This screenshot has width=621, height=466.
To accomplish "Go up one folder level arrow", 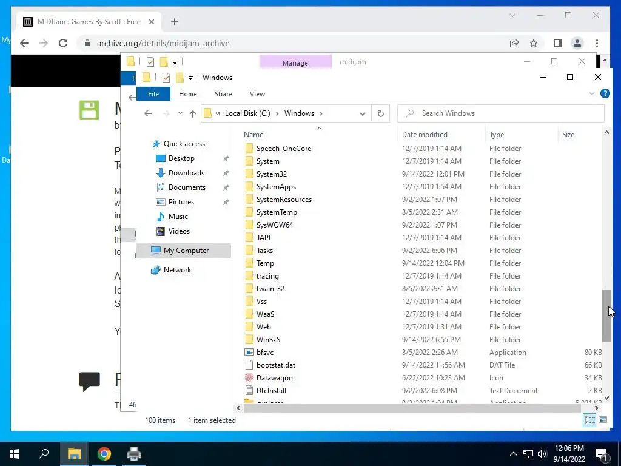I will [x=193, y=113].
